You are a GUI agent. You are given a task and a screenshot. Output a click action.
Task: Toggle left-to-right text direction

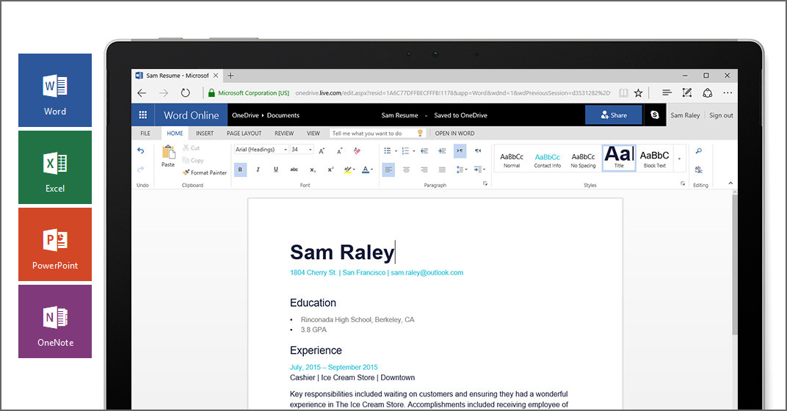(x=460, y=150)
